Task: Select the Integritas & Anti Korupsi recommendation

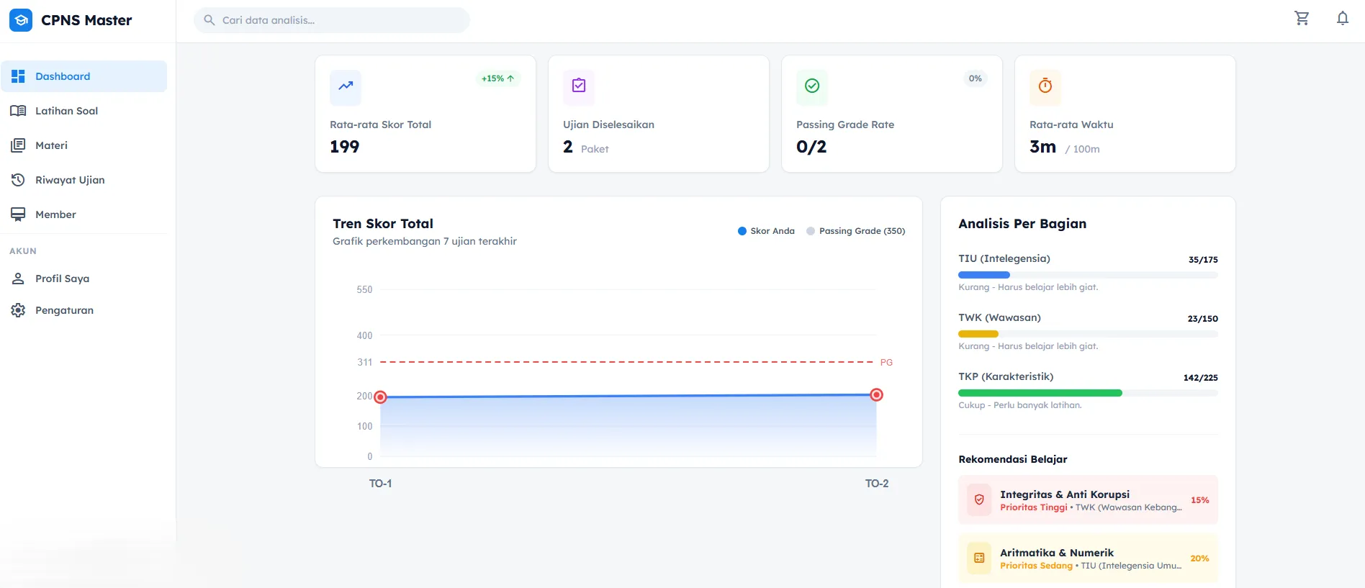Action: coord(1088,499)
